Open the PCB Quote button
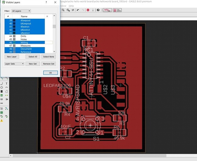Viewport: 197px width, 161px height. pos(117,10)
